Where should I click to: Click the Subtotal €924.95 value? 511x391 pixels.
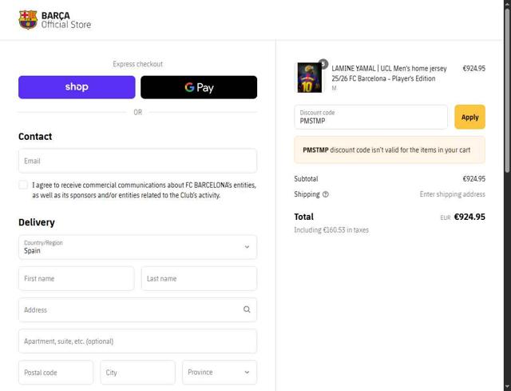click(x=473, y=179)
